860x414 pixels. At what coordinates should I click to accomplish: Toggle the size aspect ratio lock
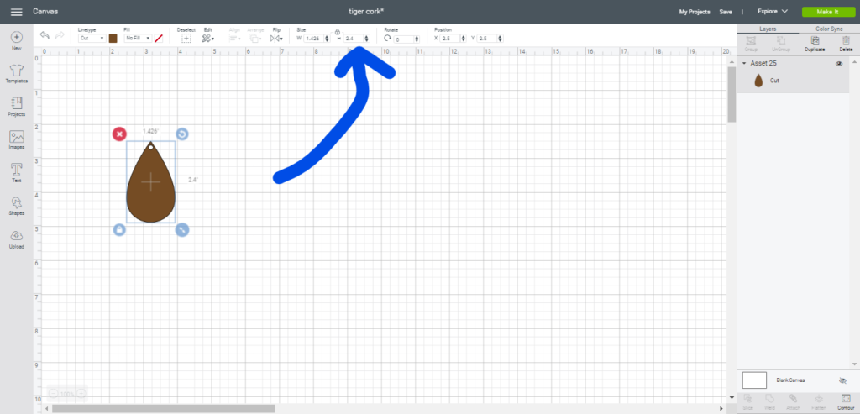coord(337,32)
